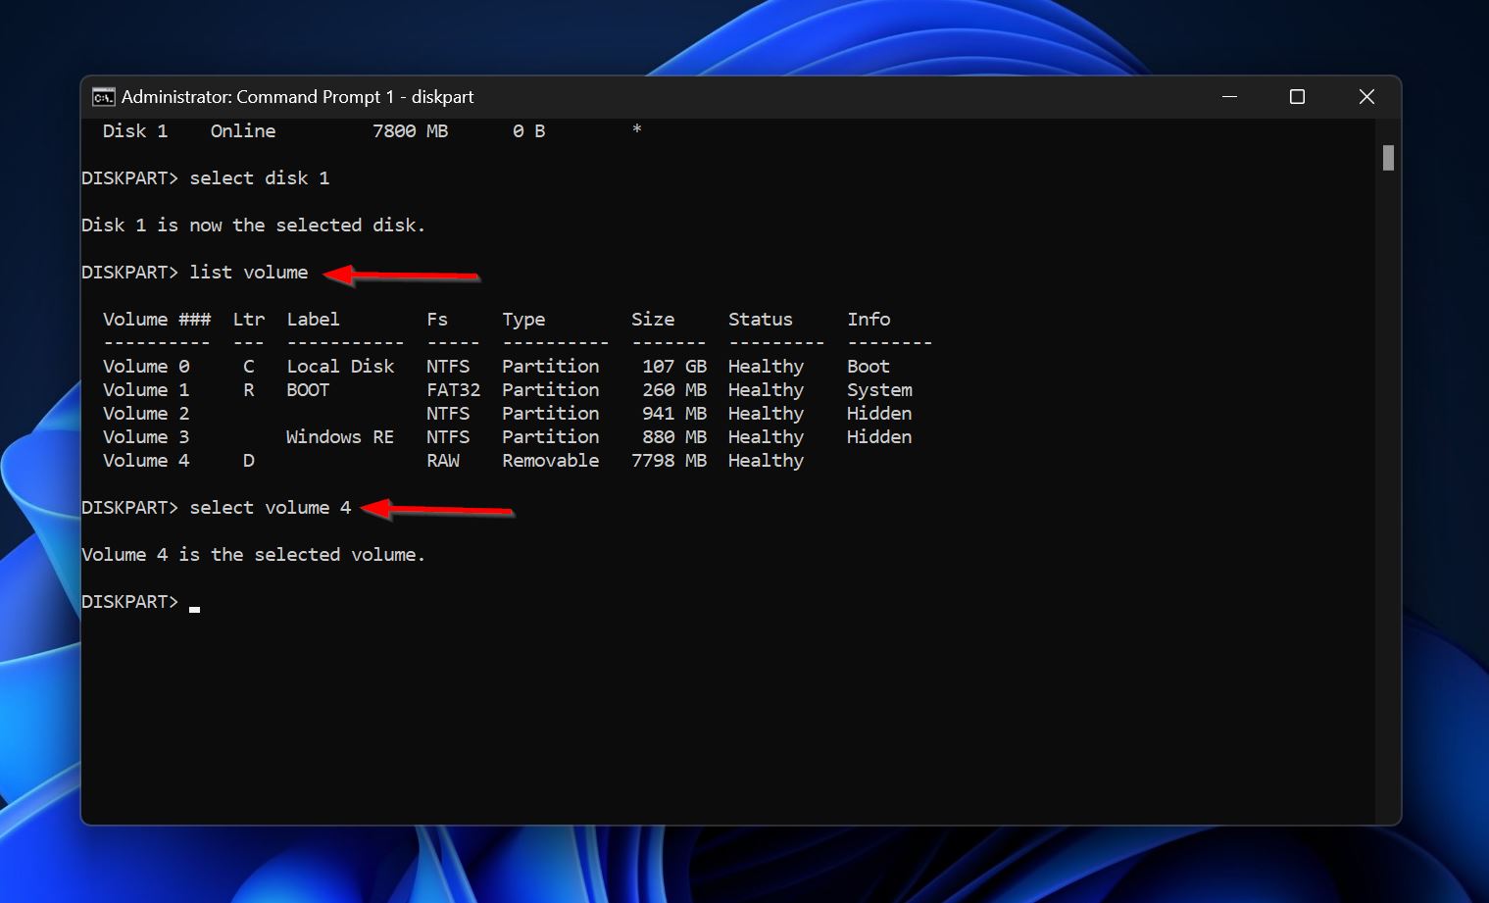This screenshot has height=903, width=1489.
Task: Minimize the Command Prompt window
Action: [1229, 97]
